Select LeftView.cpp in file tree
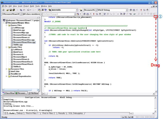Image resolution: width=163 pixels, height=119 pixels. 19,28
